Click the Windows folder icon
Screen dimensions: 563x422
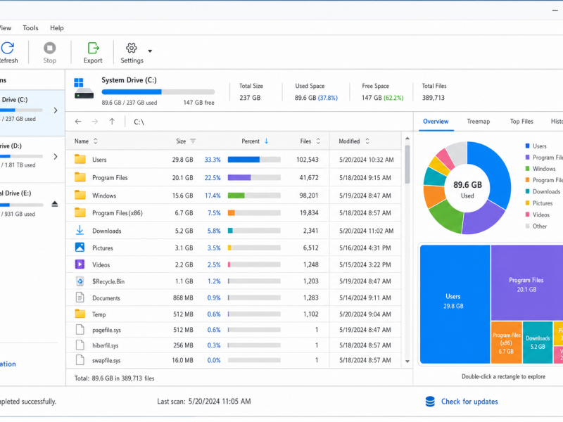[x=80, y=196]
